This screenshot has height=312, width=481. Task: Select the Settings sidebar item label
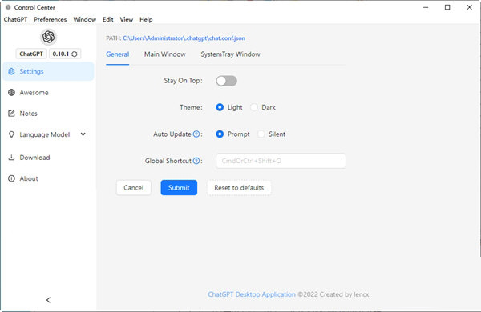pyautogui.click(x=31, y=71)
